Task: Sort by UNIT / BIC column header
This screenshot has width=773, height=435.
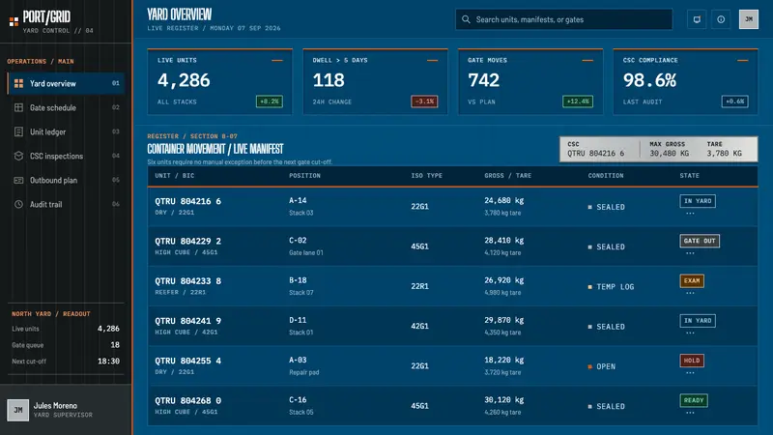Action: (x=175, y=176)
